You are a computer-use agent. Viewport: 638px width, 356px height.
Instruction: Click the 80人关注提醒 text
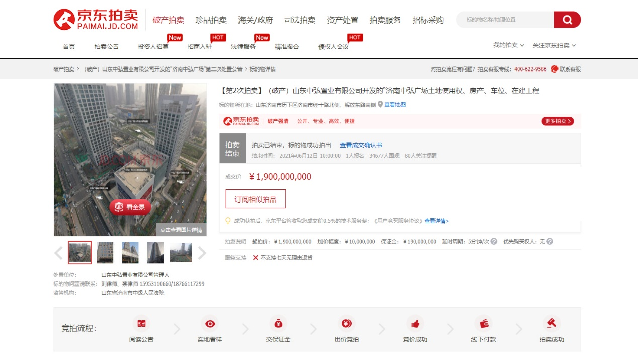point(421,156)
